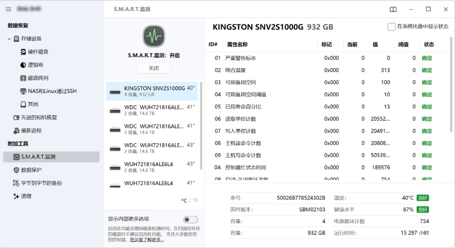Select the hard disk icon 硬件磁盘
Viewport: 455px width, 248px height.
tap(23, 52)
